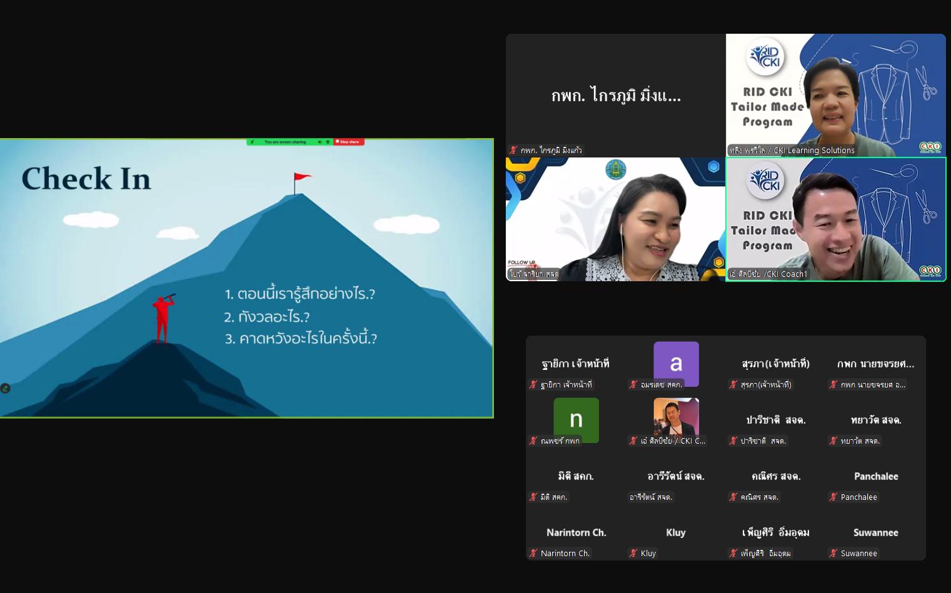Click the leftmost icon in the sharing bar

click(253, 142)
